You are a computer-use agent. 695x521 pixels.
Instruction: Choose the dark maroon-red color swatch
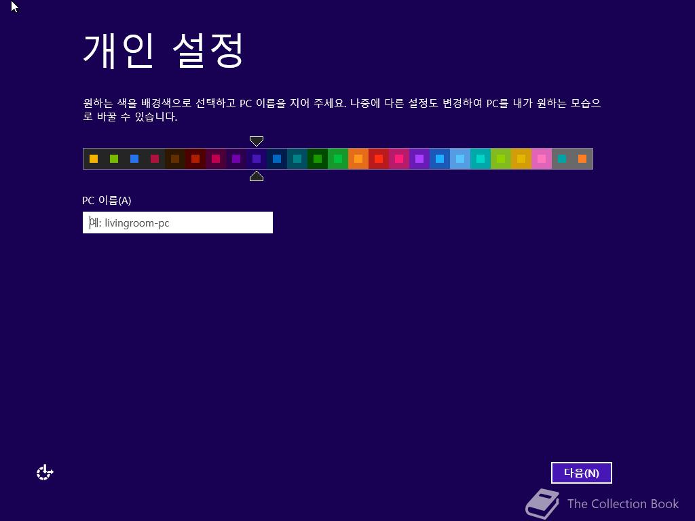point(195,159)
